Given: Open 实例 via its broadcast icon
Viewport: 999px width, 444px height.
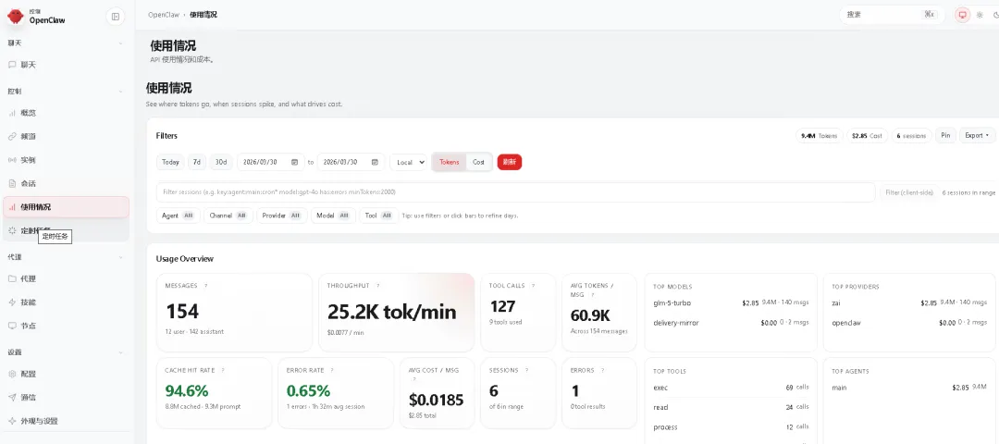Looking at the screenshot, I should [x=12, y=160].
